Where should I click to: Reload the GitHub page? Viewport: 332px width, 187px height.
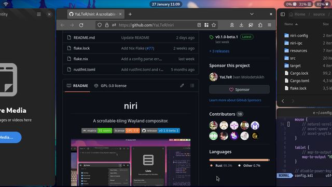coord(81,25)
